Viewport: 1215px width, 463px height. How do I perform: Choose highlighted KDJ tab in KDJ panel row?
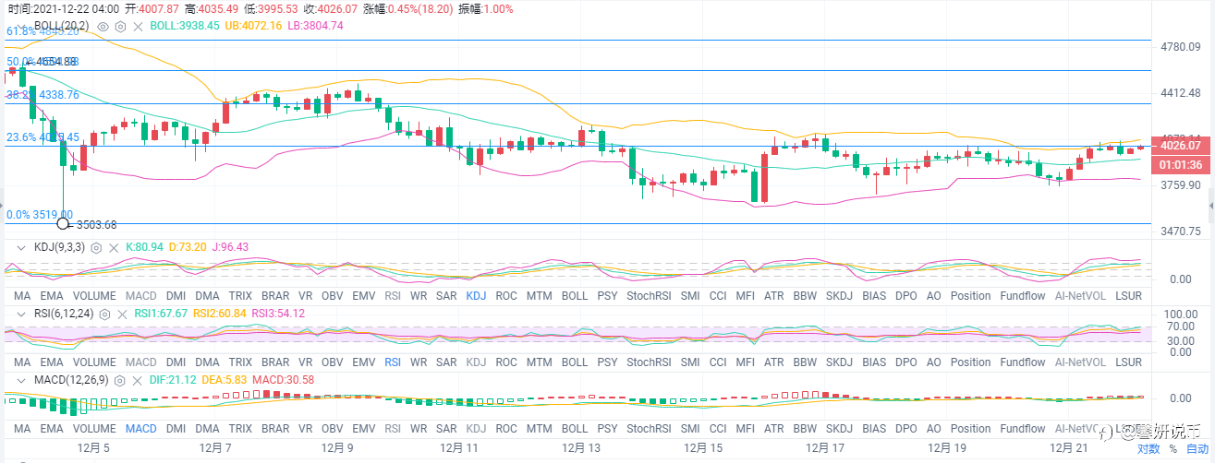476,296
